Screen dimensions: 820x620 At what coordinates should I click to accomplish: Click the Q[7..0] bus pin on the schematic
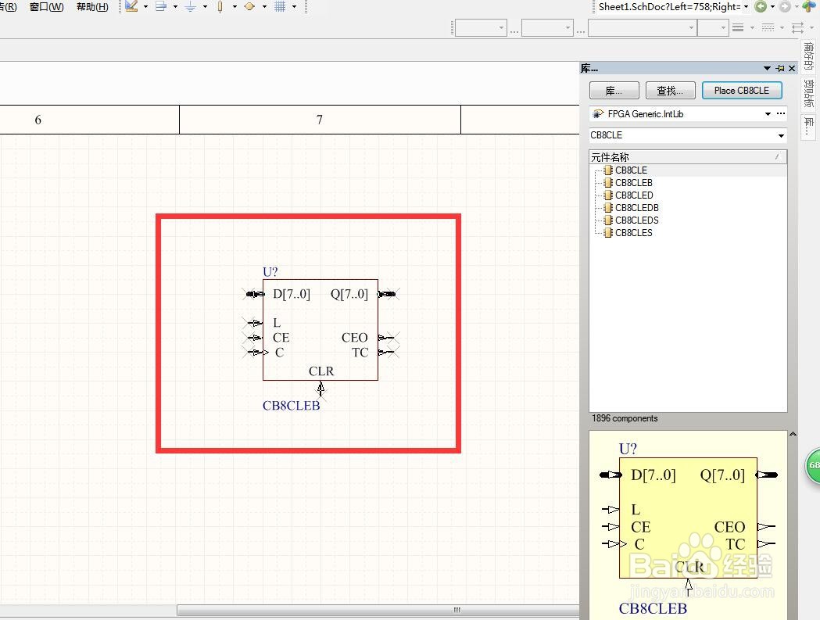click(388, 294)
